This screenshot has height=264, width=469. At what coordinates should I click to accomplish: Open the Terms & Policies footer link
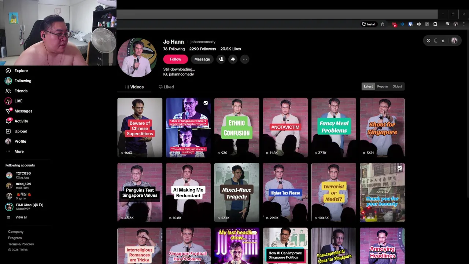21,244
